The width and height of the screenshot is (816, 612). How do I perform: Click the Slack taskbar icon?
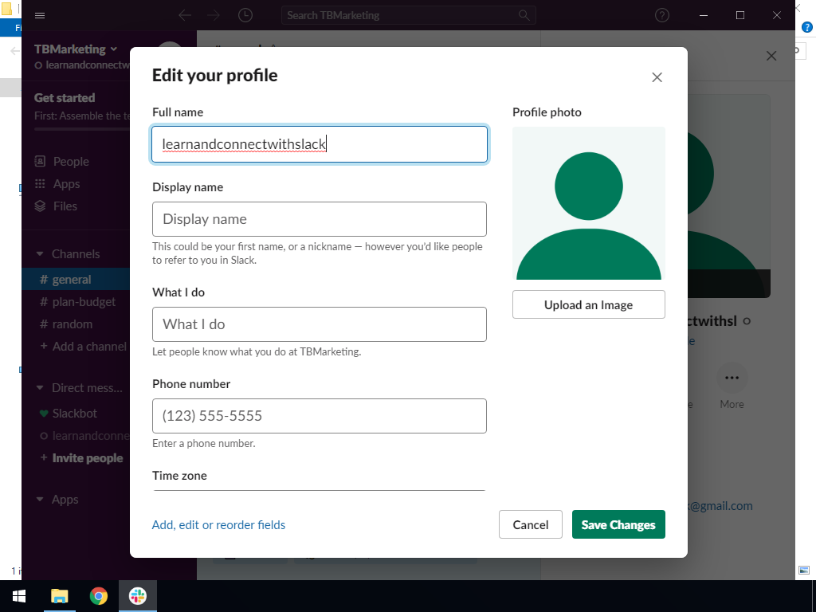point(137,596)
